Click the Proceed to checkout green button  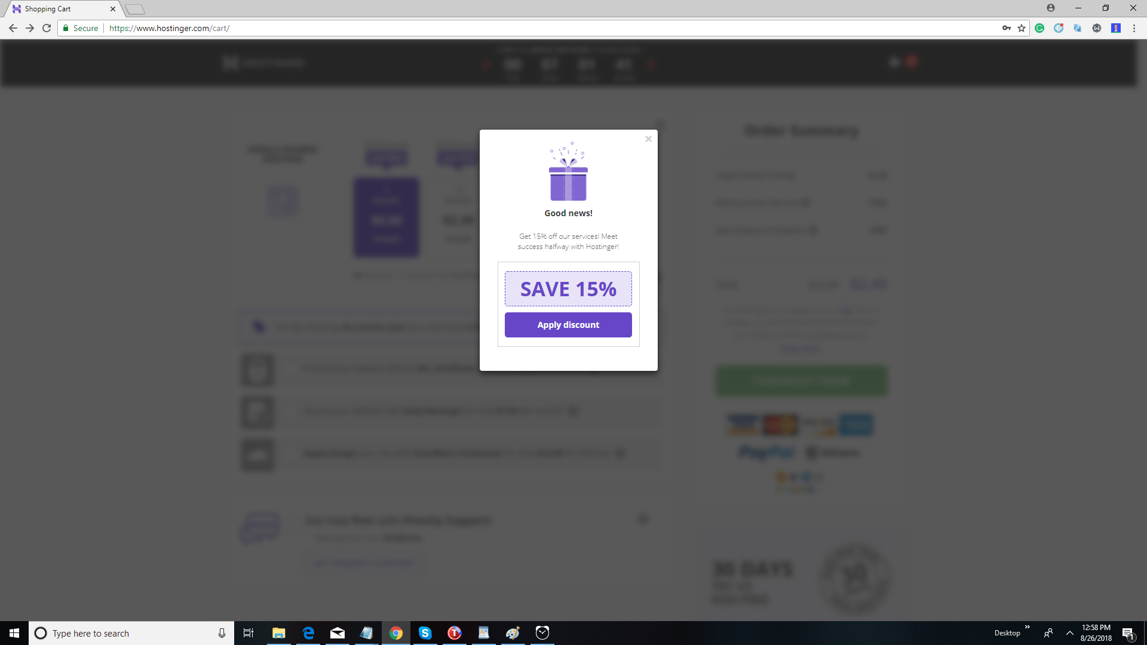pyautogui.click(x=801, y=381)
